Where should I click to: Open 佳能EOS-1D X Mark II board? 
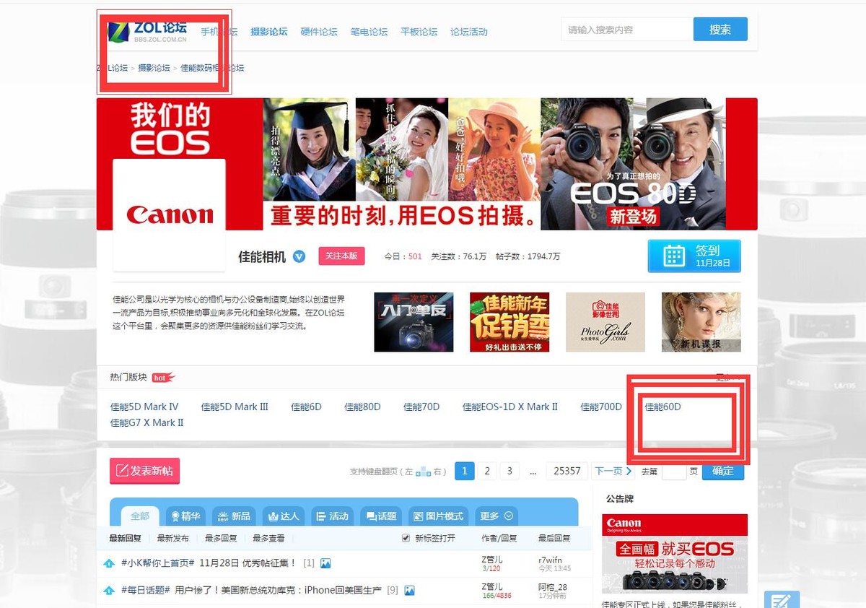510,407
